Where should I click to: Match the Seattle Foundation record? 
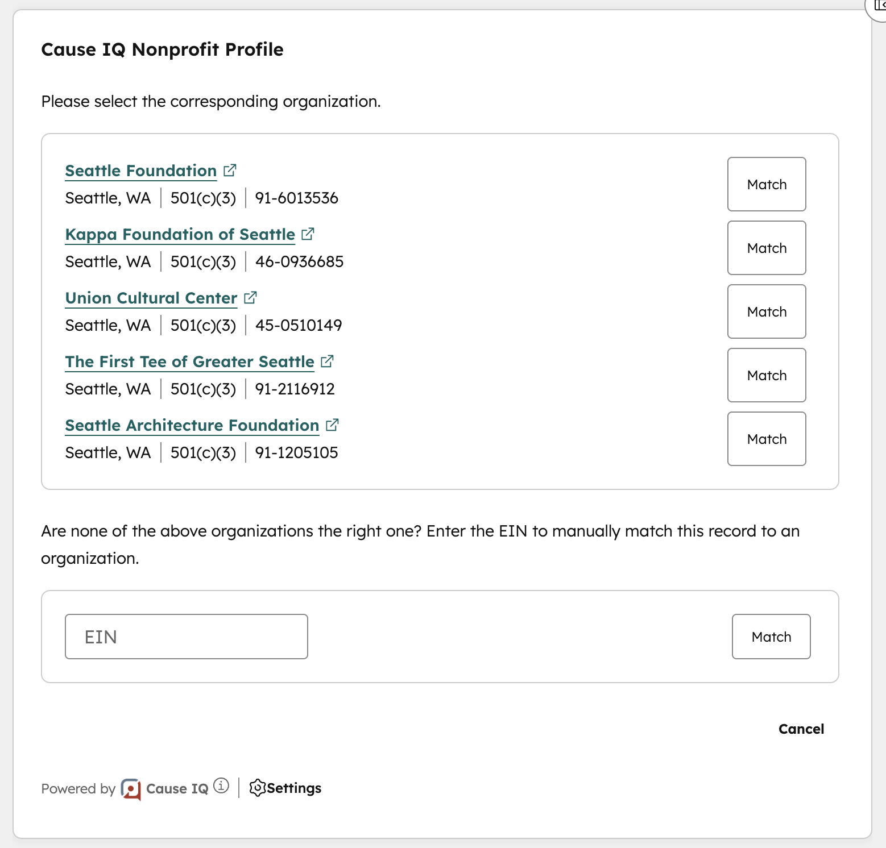coord(766,184)
